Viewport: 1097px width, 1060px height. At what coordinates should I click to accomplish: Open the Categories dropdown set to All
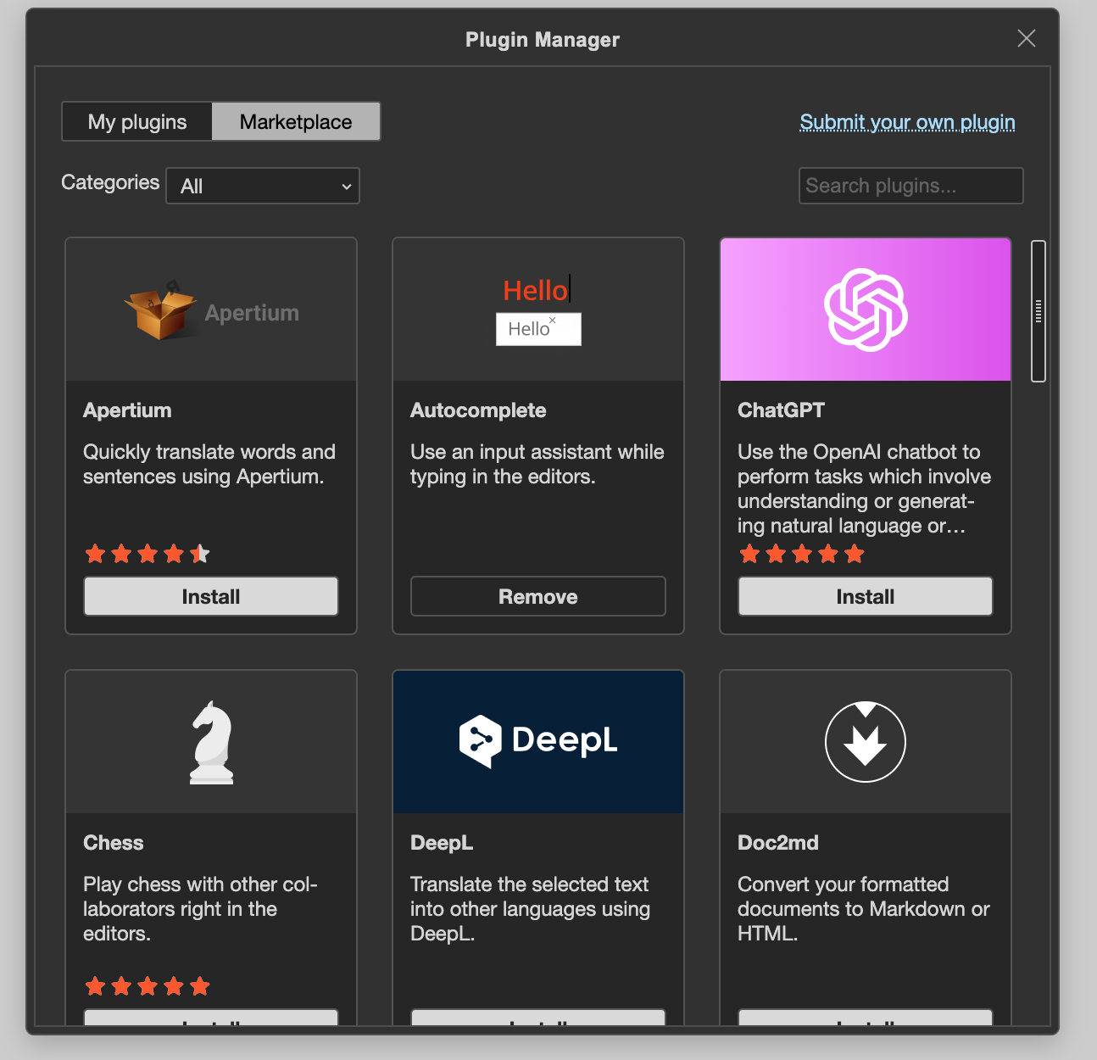tap(263, 186)
